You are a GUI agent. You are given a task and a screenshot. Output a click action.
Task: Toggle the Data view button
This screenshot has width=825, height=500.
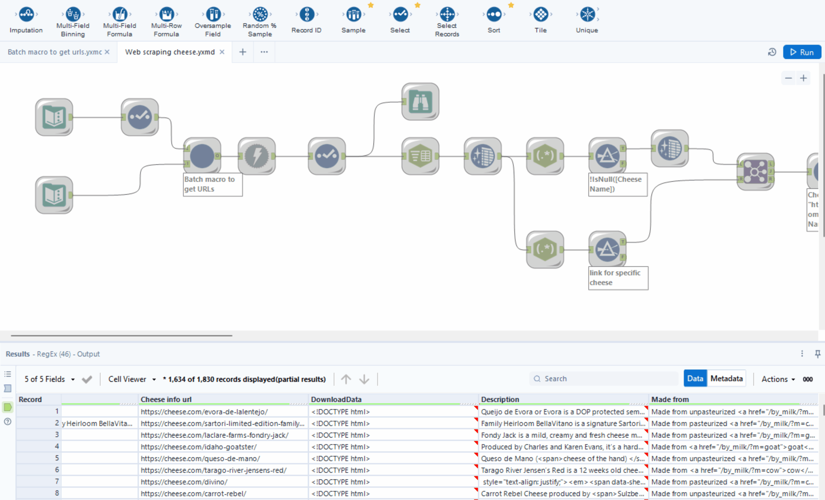point(695,379)
